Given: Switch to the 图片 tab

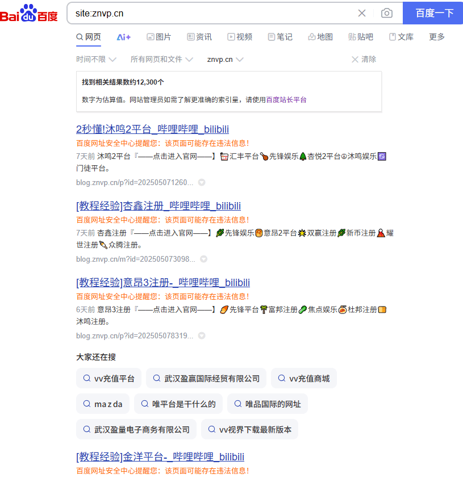Looking at the screenshot, I should (159, 37).
